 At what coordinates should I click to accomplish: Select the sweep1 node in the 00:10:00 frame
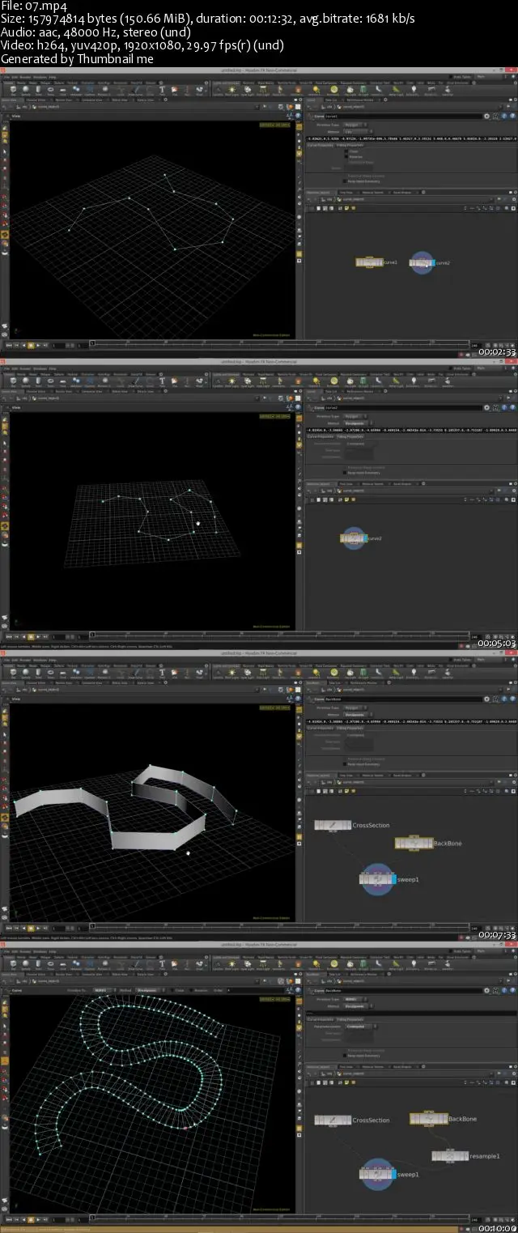point(377,1174)
